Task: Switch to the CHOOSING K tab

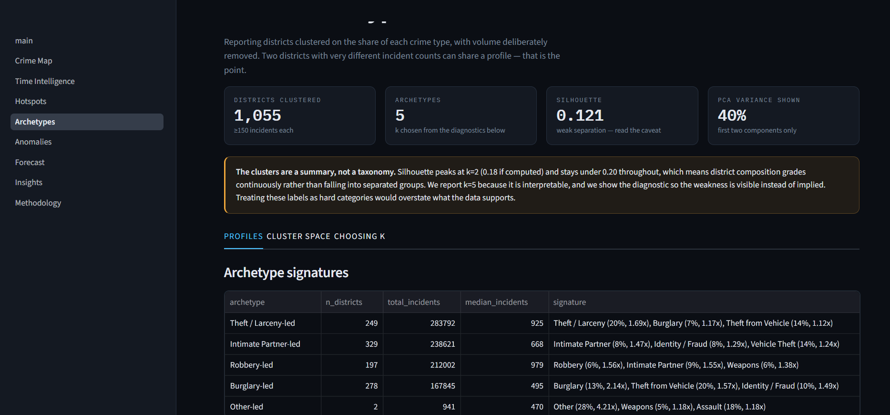Action: coord(359,237)
